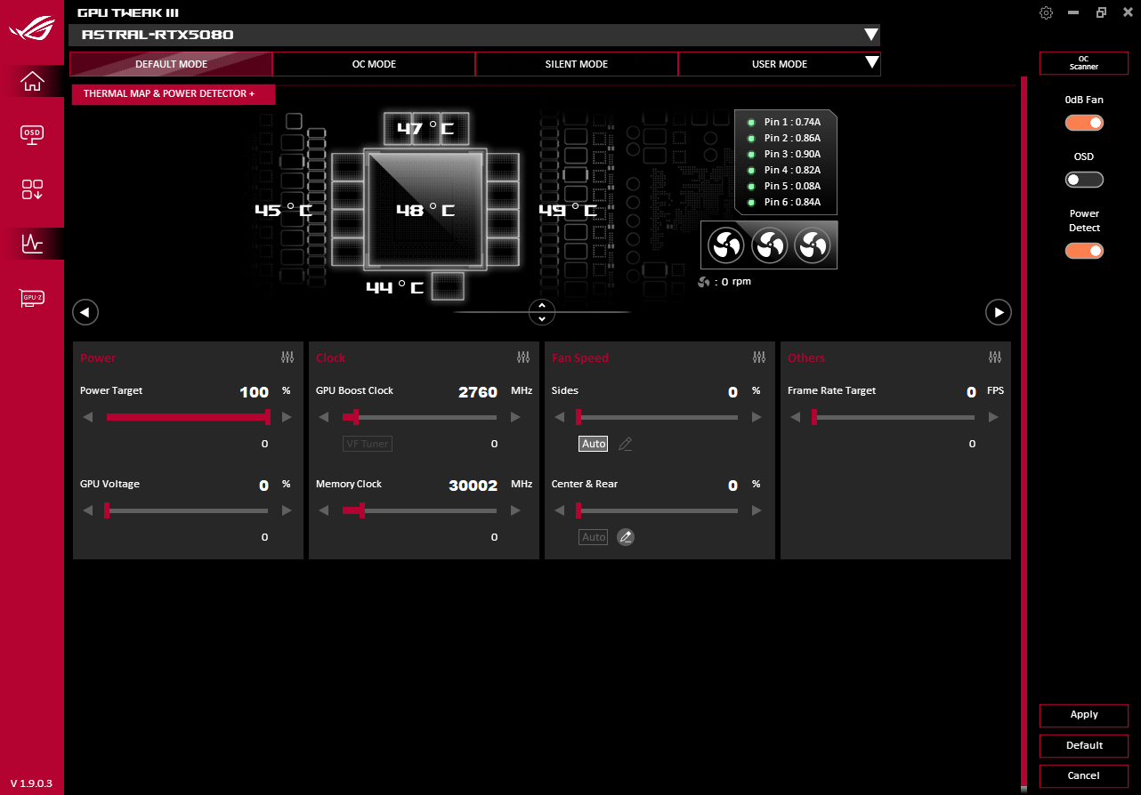The image size is (1141, 795).
Task: Select the SILENT MODE tab
Action: [577, 64]
